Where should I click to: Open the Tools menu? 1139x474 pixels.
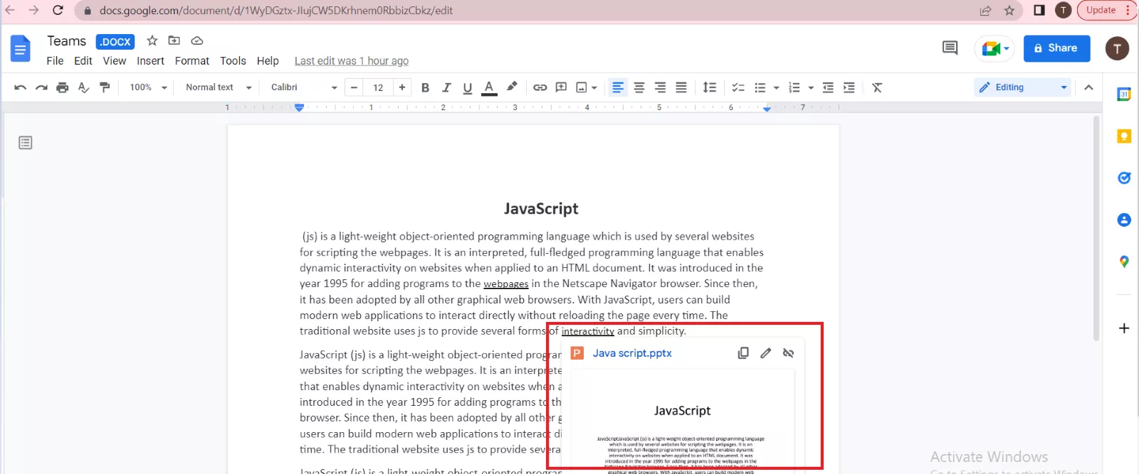pyautogui.click(x=233, y=61)
